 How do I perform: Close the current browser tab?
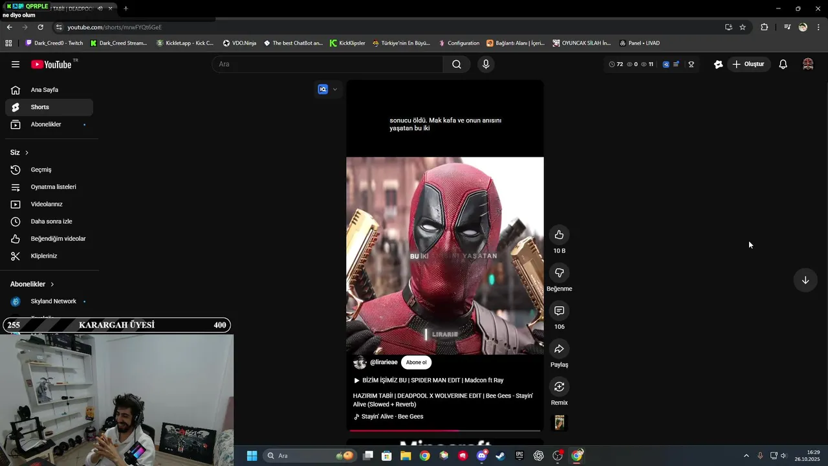point(110,8)
